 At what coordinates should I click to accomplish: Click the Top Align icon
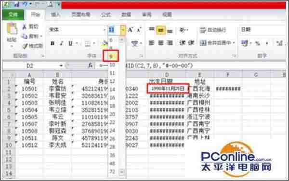152,29
